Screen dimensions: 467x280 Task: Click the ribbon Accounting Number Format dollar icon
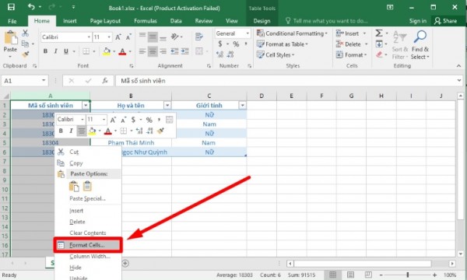[220, 44]
